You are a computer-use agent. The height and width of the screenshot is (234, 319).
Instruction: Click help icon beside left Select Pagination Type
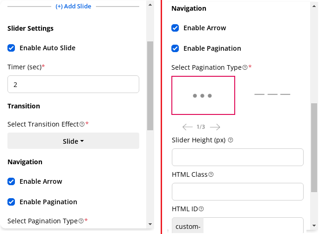(81, 221)
